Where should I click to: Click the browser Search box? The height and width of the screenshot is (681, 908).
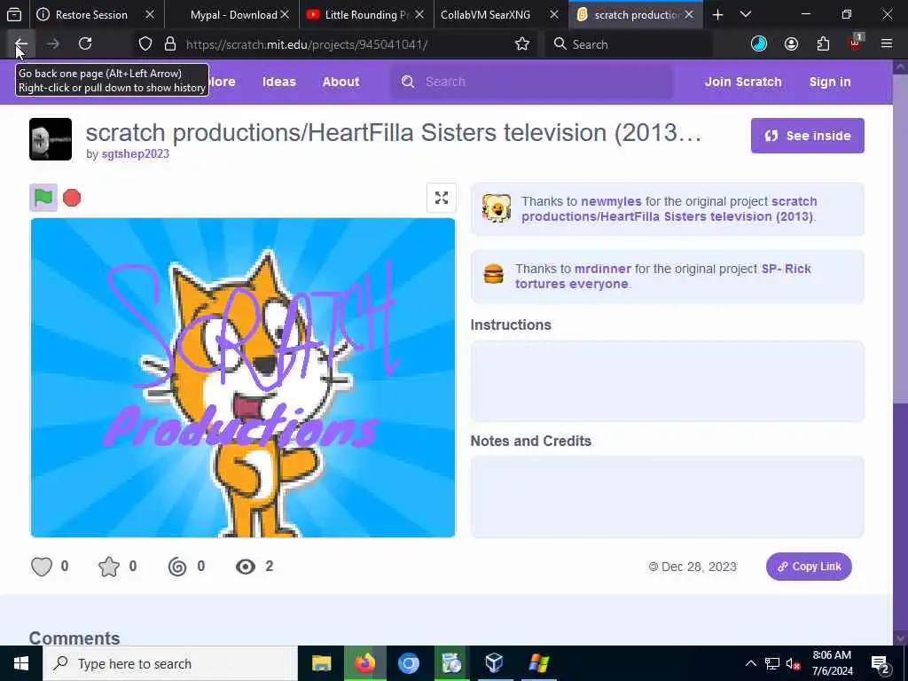pyautogui.click(x=629, y=44)
